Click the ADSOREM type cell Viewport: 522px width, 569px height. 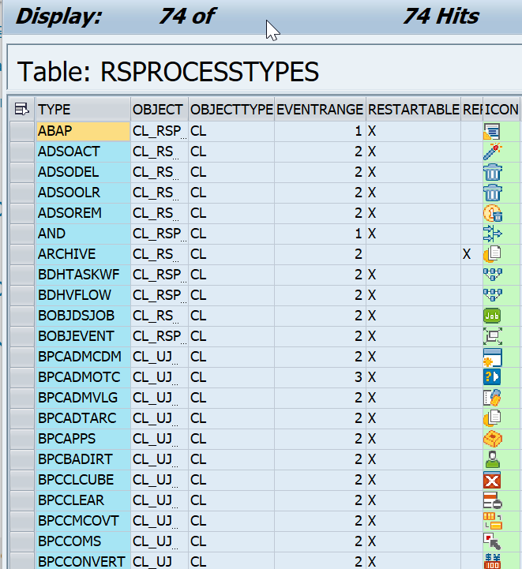[x=83, y=213]
